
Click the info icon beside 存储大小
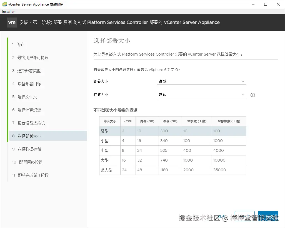(253, 95)
